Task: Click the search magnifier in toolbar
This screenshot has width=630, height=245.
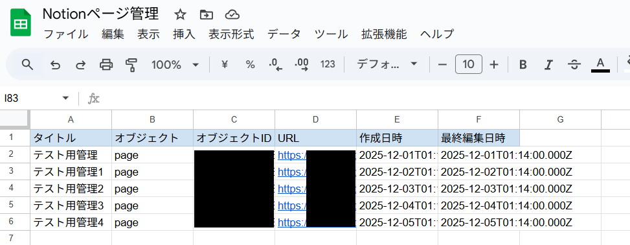Action: [x=27, y=64]
